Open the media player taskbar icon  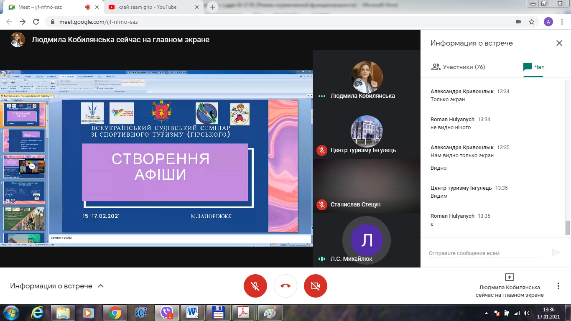(88, 313)
